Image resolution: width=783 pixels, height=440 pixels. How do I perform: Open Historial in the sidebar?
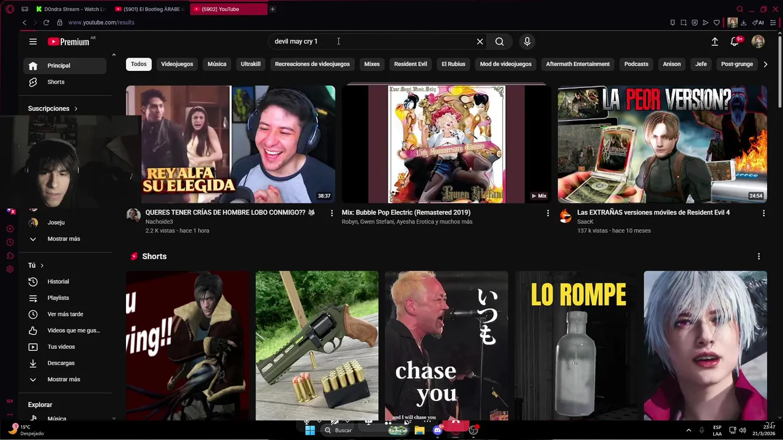point(65,282)
